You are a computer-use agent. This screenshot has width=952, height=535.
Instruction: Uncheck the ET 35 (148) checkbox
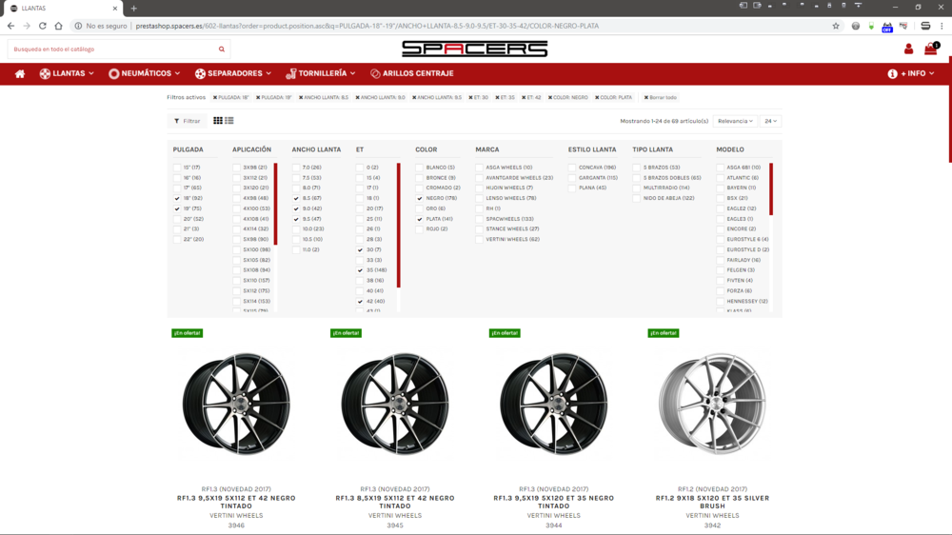click(x=360, y=270)
